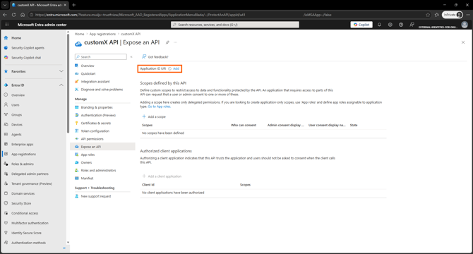This screenshot has width=473, height=254.
Task: Open Entra ID Overview in left navigation
Action: pyautogui.click(x=18, y=95)
